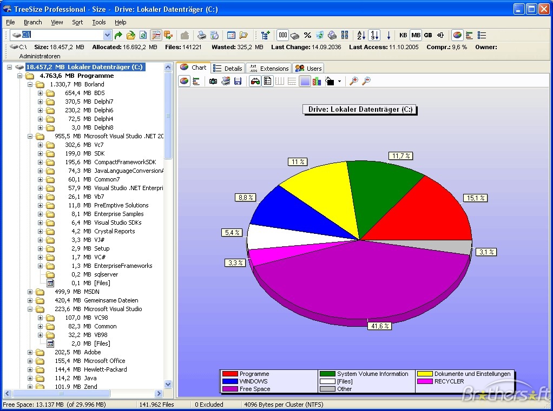The height and width of the screenshot is (411, 553).
Task: Open the Tools menu
Action: pos(98,22)
